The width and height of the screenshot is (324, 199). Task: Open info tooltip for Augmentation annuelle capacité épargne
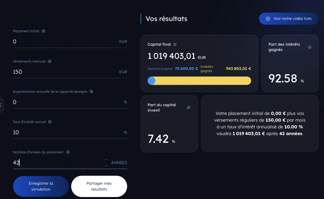pyautogui.click(x=91, y=91)
